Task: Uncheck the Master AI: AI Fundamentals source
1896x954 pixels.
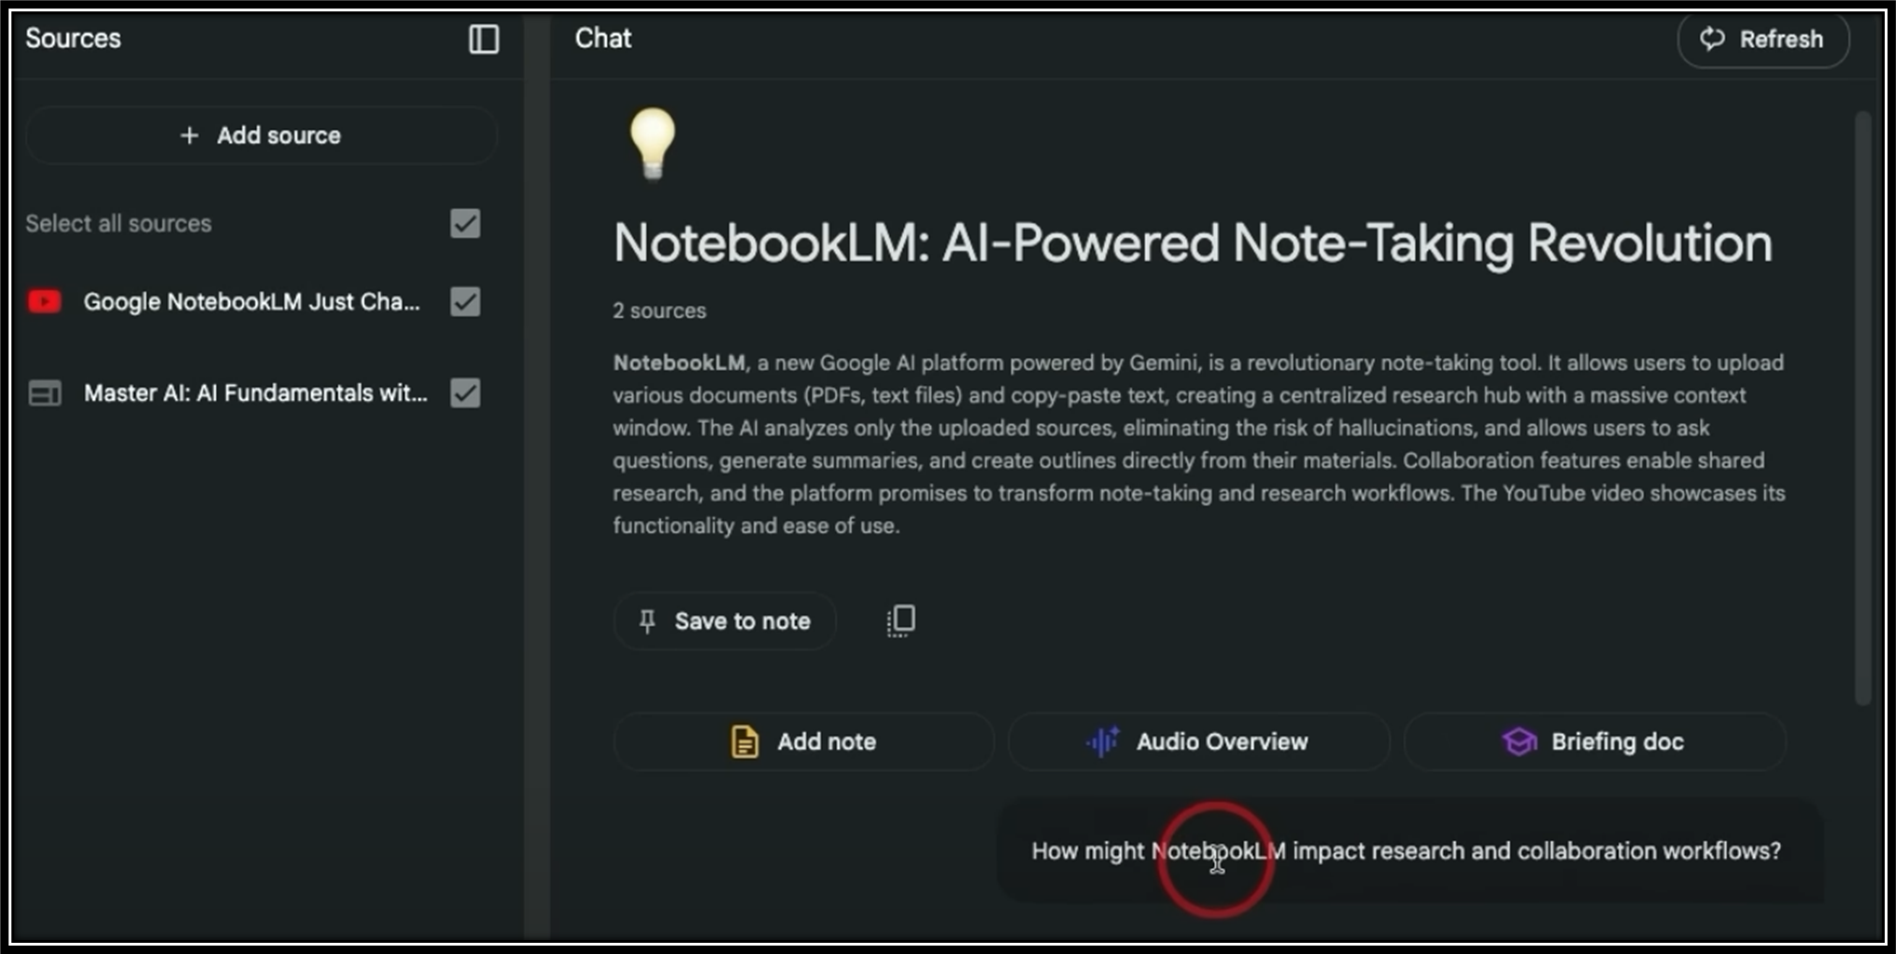Action: tap(465, 392)
